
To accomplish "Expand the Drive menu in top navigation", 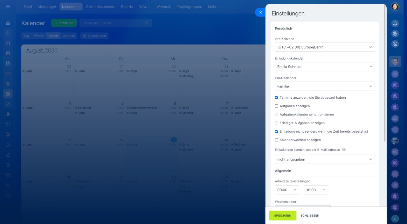I will click(144, 7).
